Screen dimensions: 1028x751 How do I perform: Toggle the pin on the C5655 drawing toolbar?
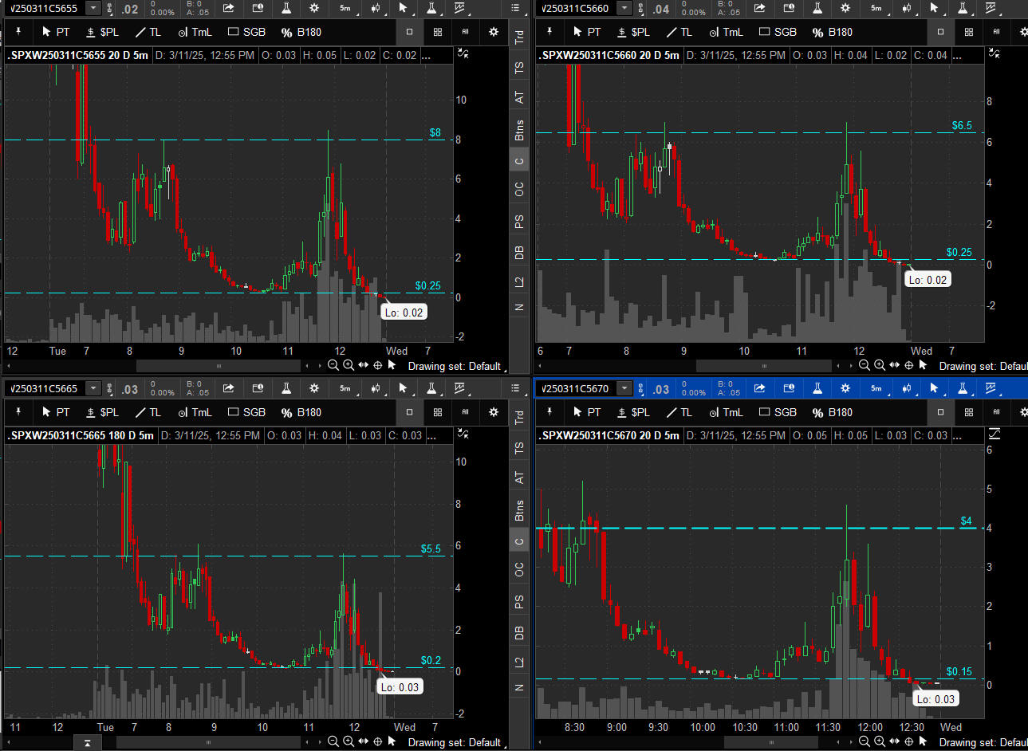pyautogui.click(x=18, y=32)
